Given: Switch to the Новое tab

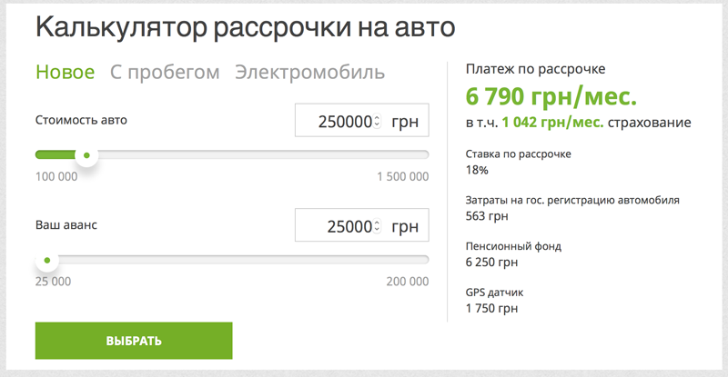Looking at the screenshot, I should [x=65, y=73].
